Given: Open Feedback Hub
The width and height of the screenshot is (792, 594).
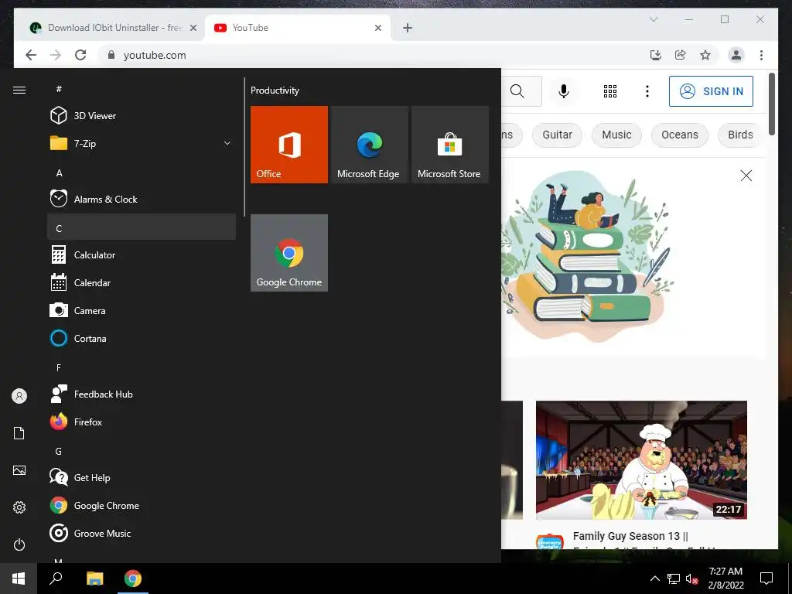Looking at the screenshot, I should 142,394.
